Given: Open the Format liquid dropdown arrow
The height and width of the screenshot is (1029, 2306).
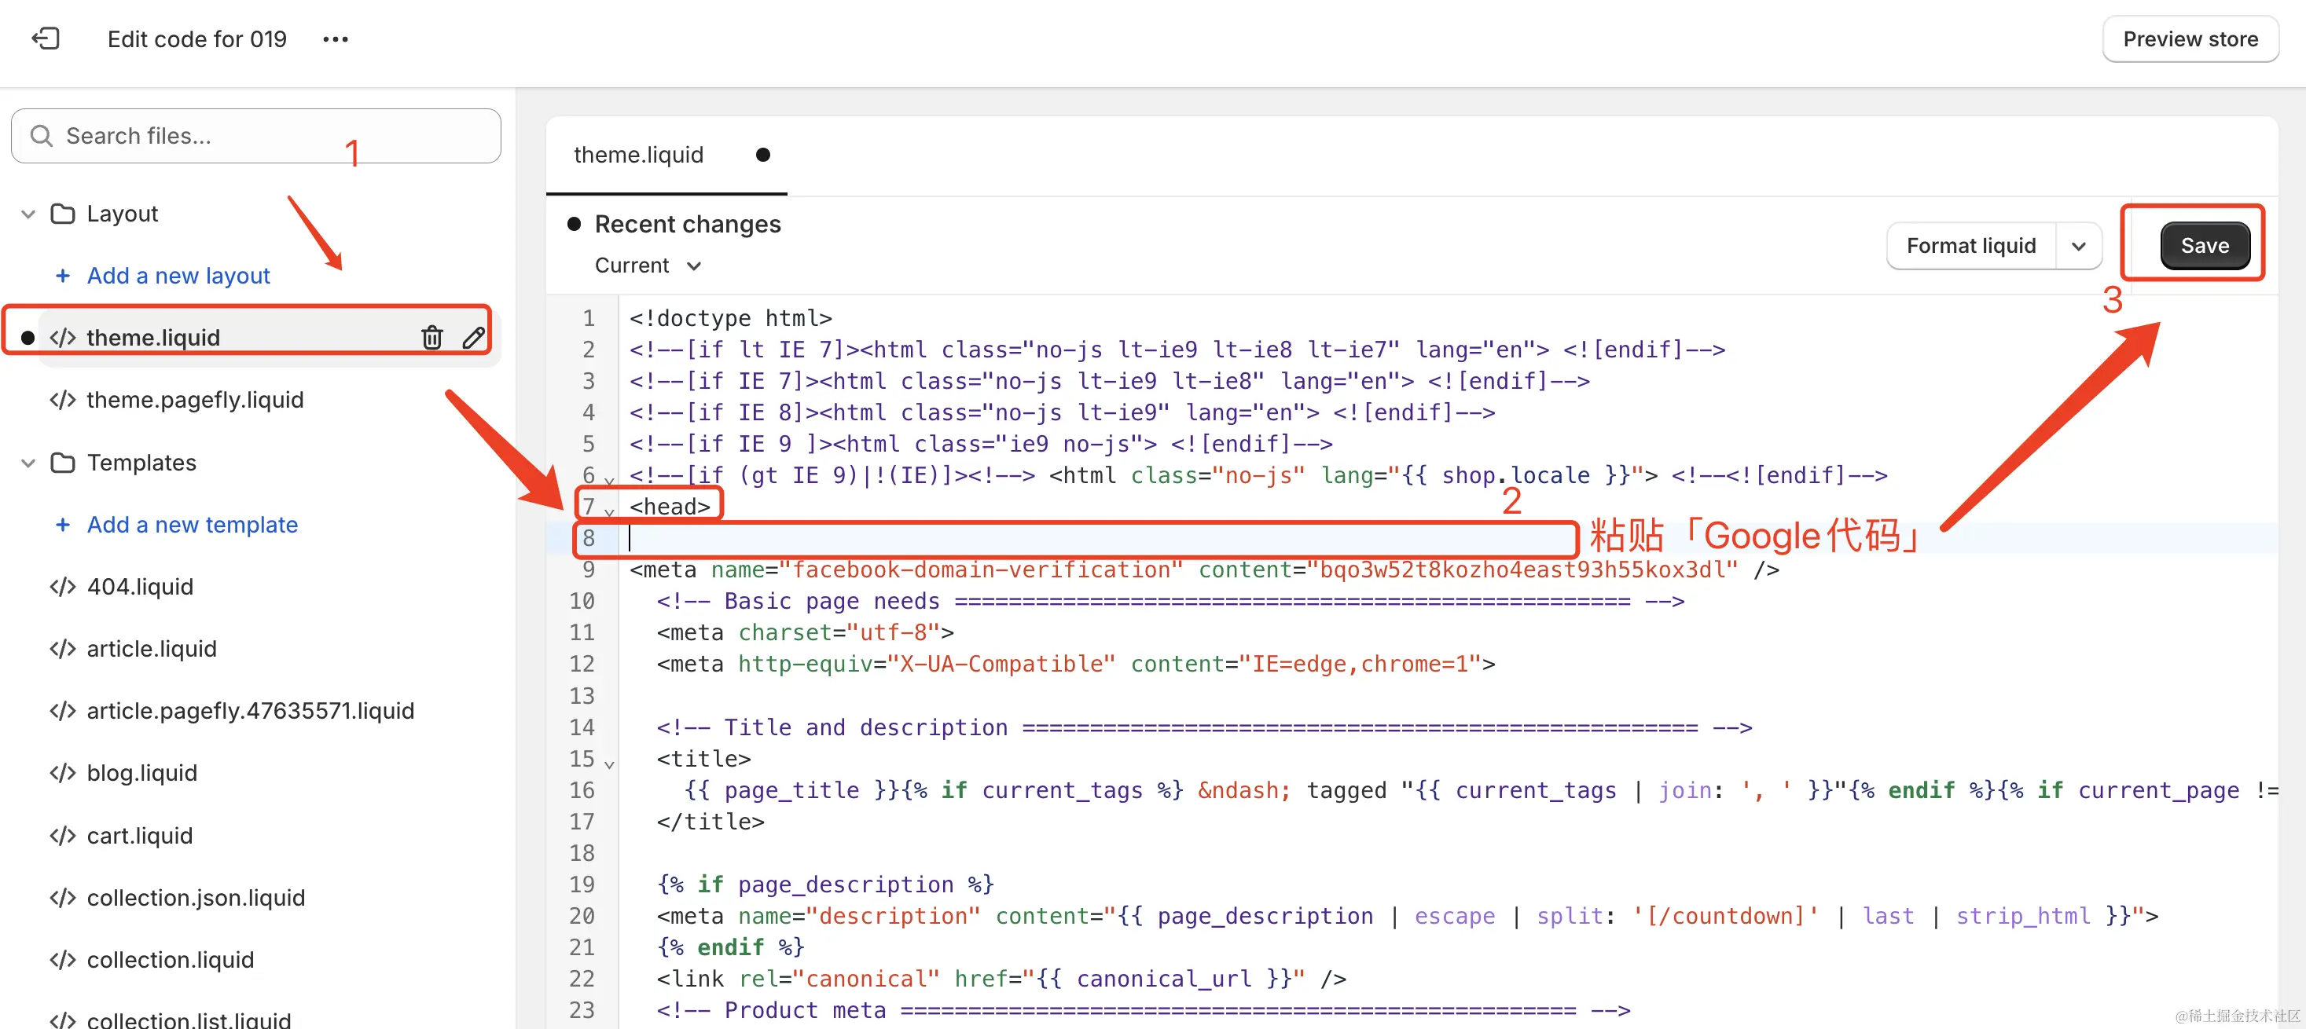Looking at the screenshot, I should click(x=2078, y=246).
